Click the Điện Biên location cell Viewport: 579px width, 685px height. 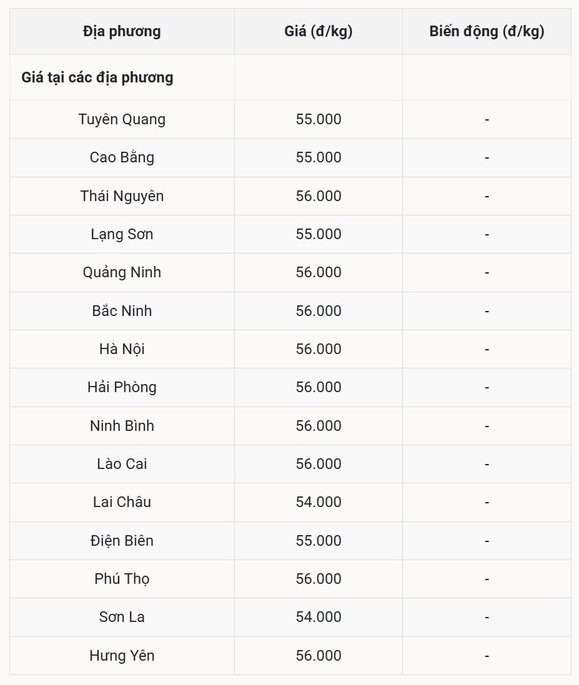(122, 541)
